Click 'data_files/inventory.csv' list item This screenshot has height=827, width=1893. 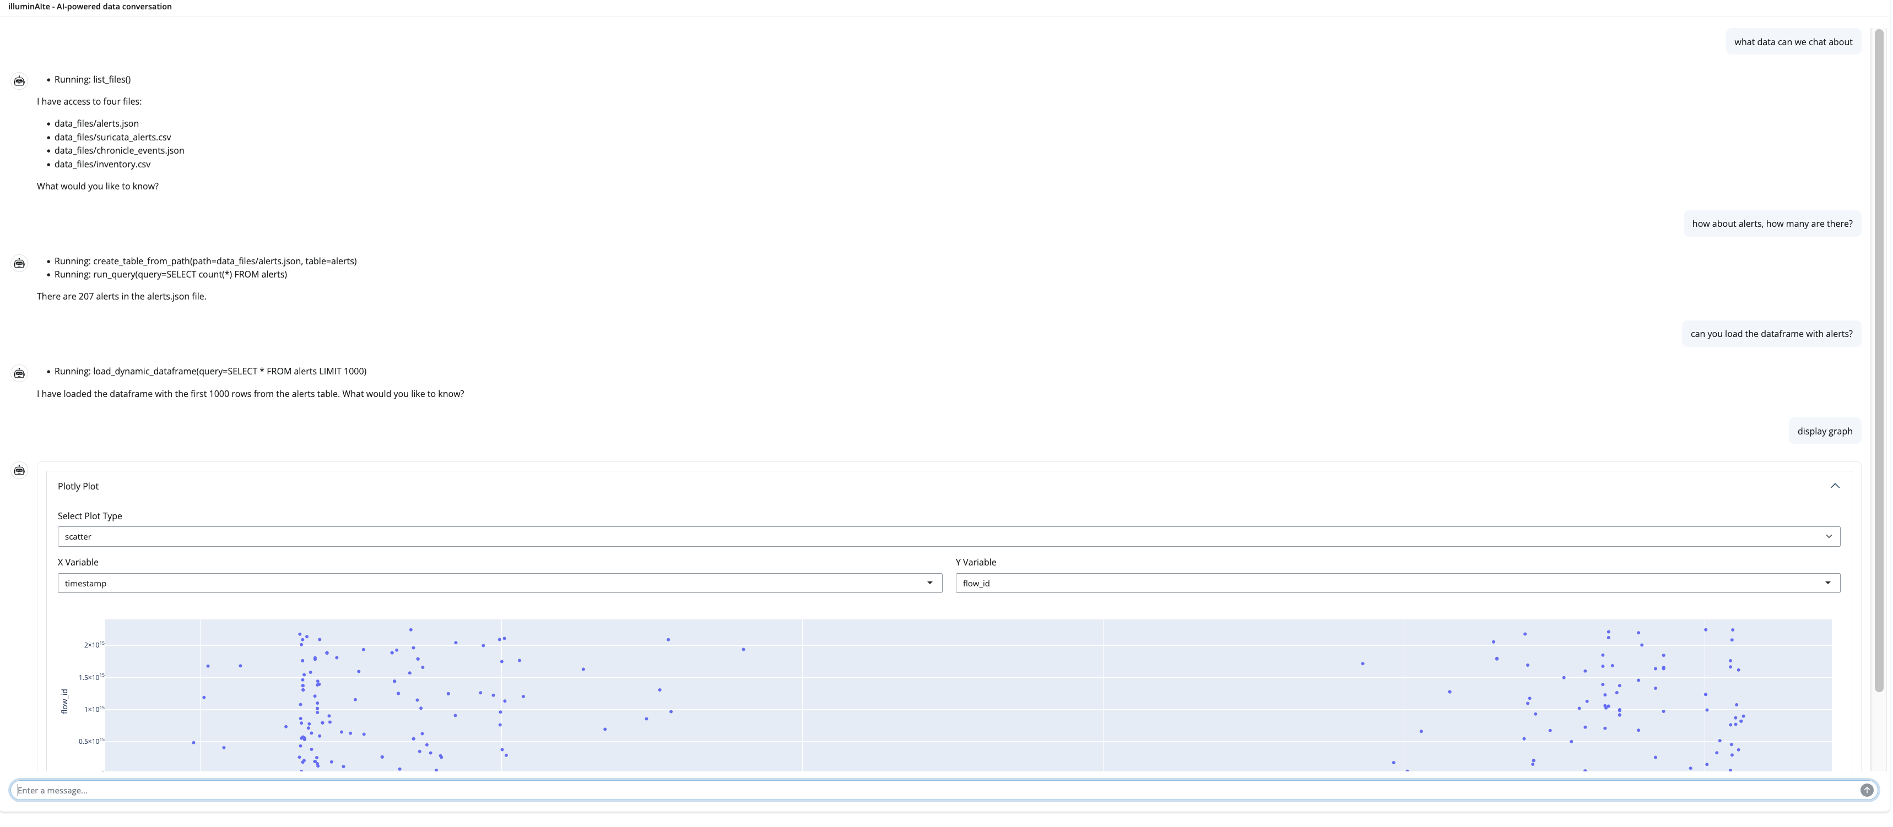tap(102, 165)
